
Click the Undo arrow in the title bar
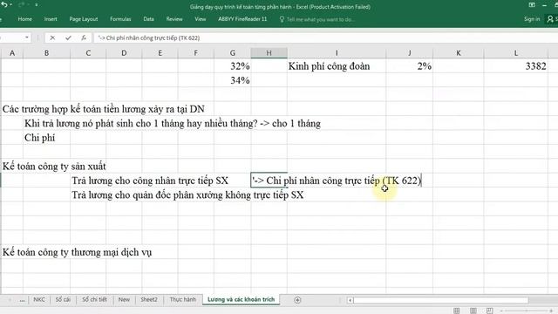pyautogui.click(x=4, y=5)
